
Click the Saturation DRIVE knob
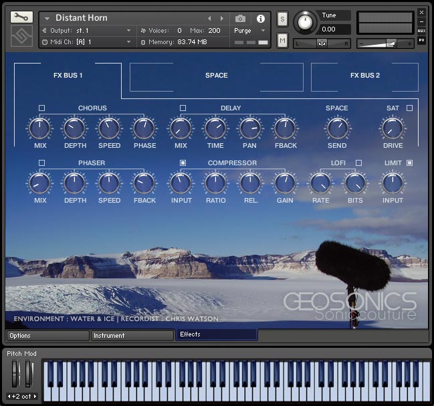[393, 128]
